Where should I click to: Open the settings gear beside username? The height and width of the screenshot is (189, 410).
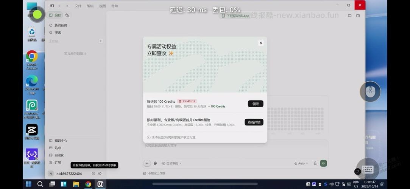click(100, 174)
